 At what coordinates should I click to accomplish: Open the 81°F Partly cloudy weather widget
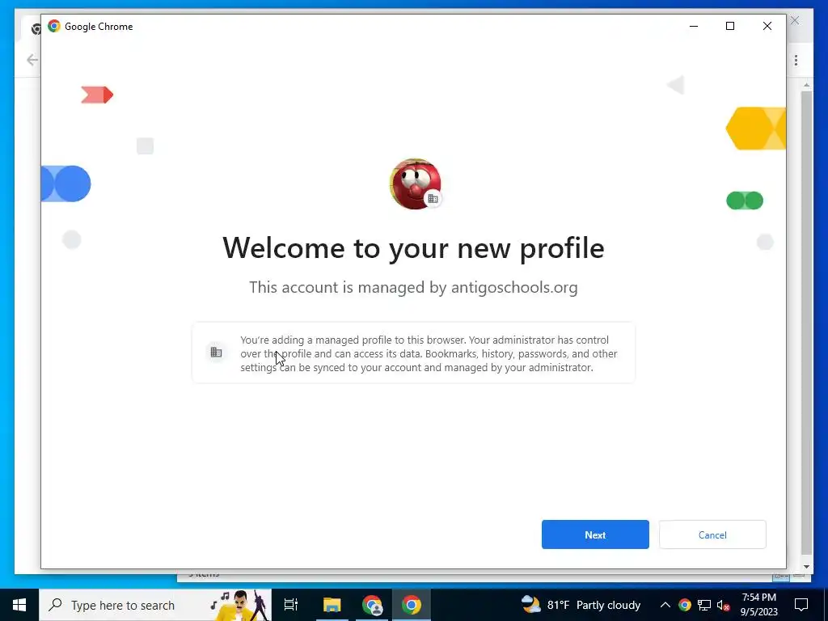pos(581,605)
